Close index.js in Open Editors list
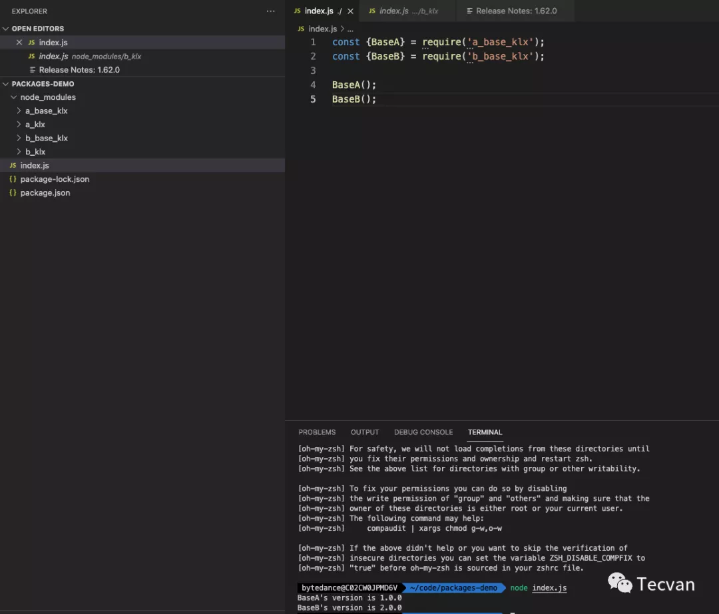 coord(19,43)
